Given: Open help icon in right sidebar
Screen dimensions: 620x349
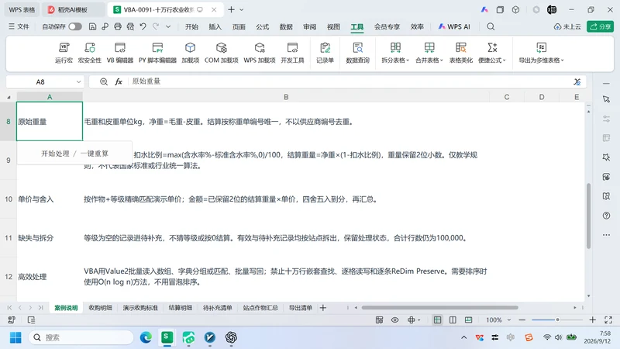Looking at the screenshot, I should tap(606, 216).
